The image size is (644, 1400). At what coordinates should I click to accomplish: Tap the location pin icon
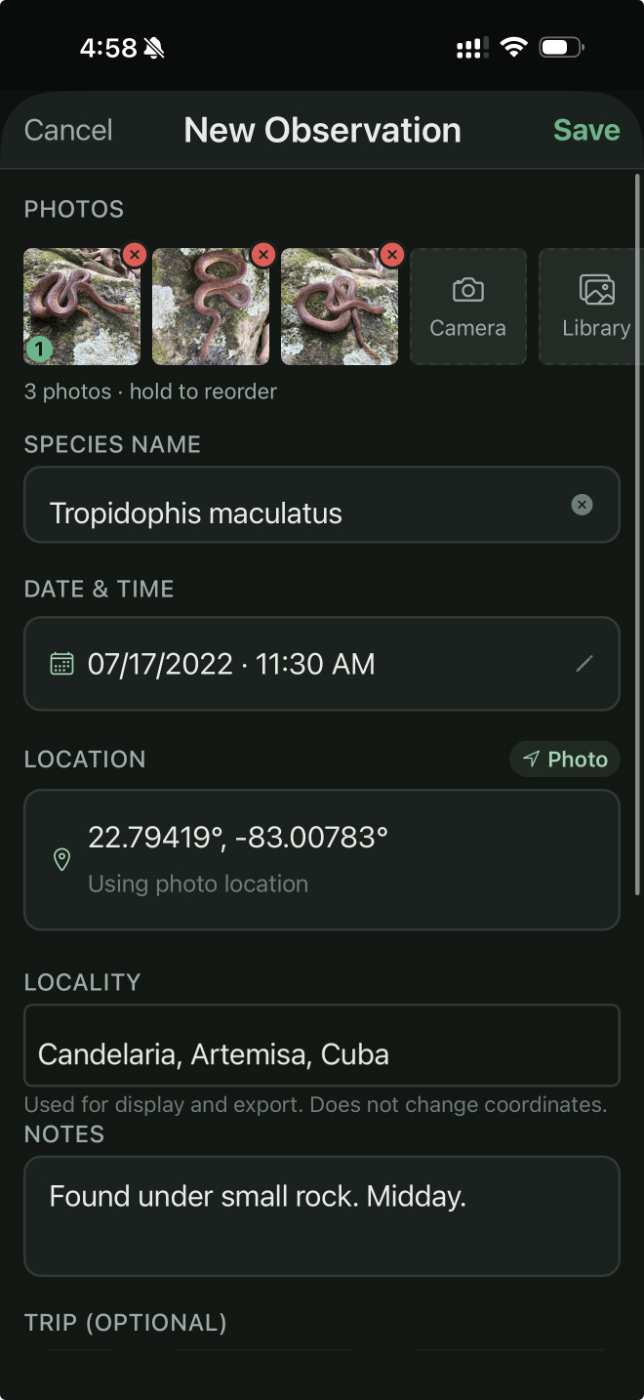click(61, 859)
